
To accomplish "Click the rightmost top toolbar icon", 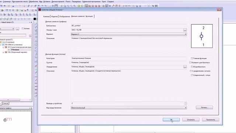I will tap(156, 6).
